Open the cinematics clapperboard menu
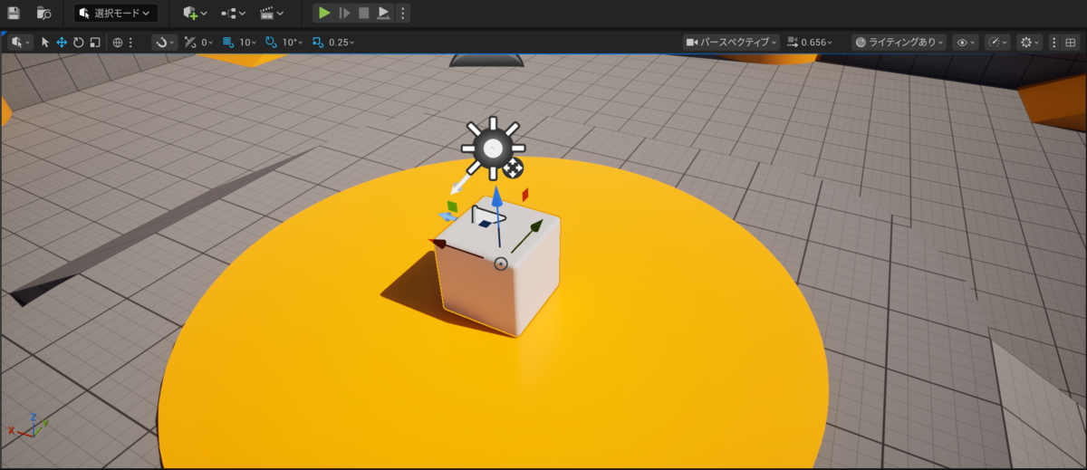This screenshot has height=470, width=1087. (271, 13)
